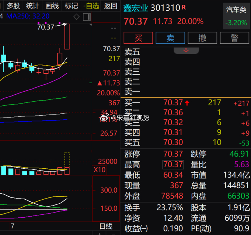
Task: Click the 换手 value 23.75%
Action: [170, 208]
